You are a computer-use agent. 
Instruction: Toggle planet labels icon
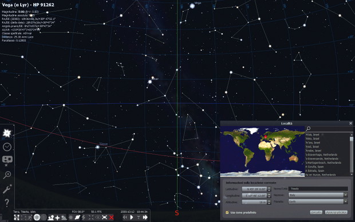(77, 217)
